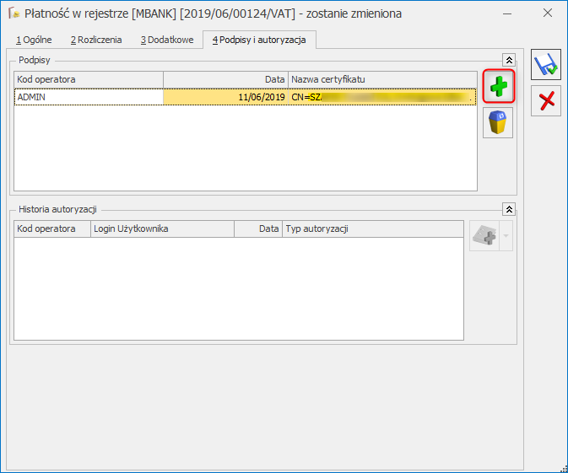Close the payment window
The image size is (568, 473).
(548, 13)
